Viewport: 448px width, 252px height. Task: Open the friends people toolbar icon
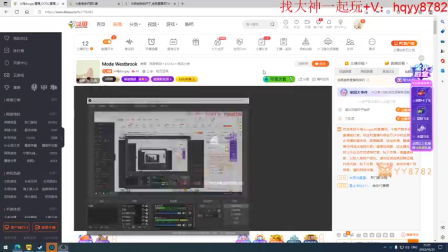point(349,43)
